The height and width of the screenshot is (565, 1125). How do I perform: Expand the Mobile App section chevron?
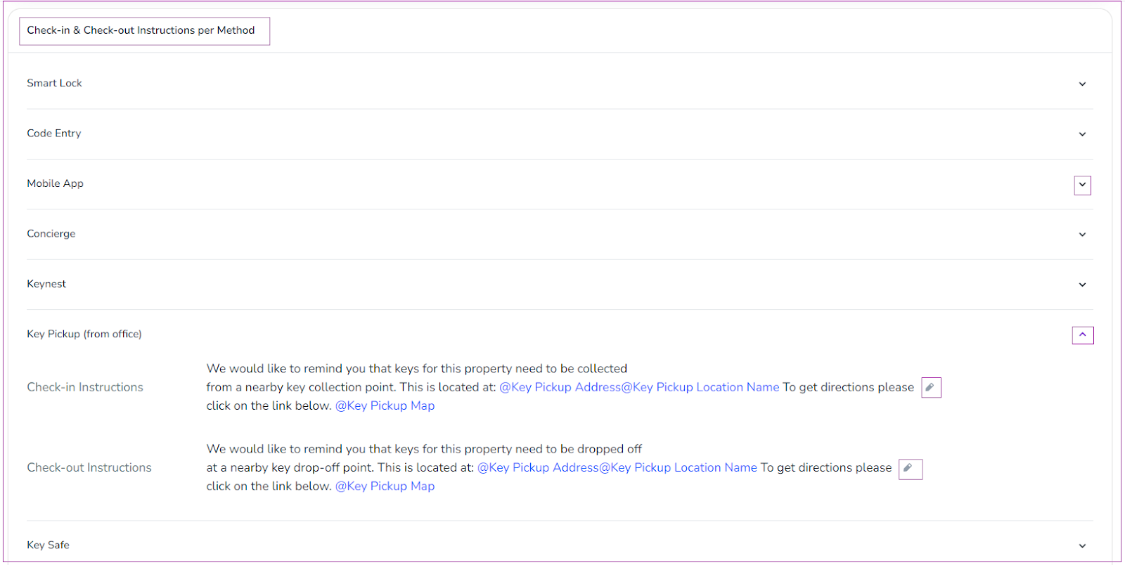pyautogui.click(x=1082, y=186)
